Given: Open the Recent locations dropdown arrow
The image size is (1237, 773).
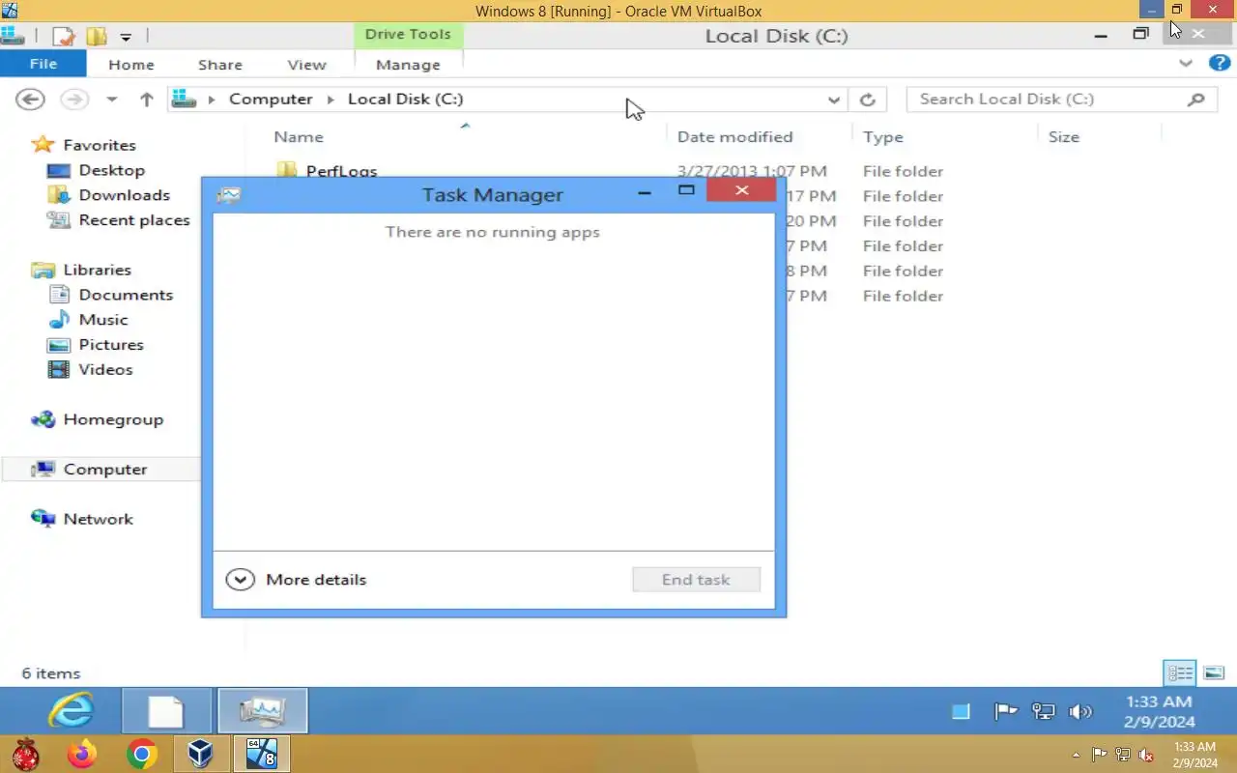Looking at the screenshot, I should [111, 100].
